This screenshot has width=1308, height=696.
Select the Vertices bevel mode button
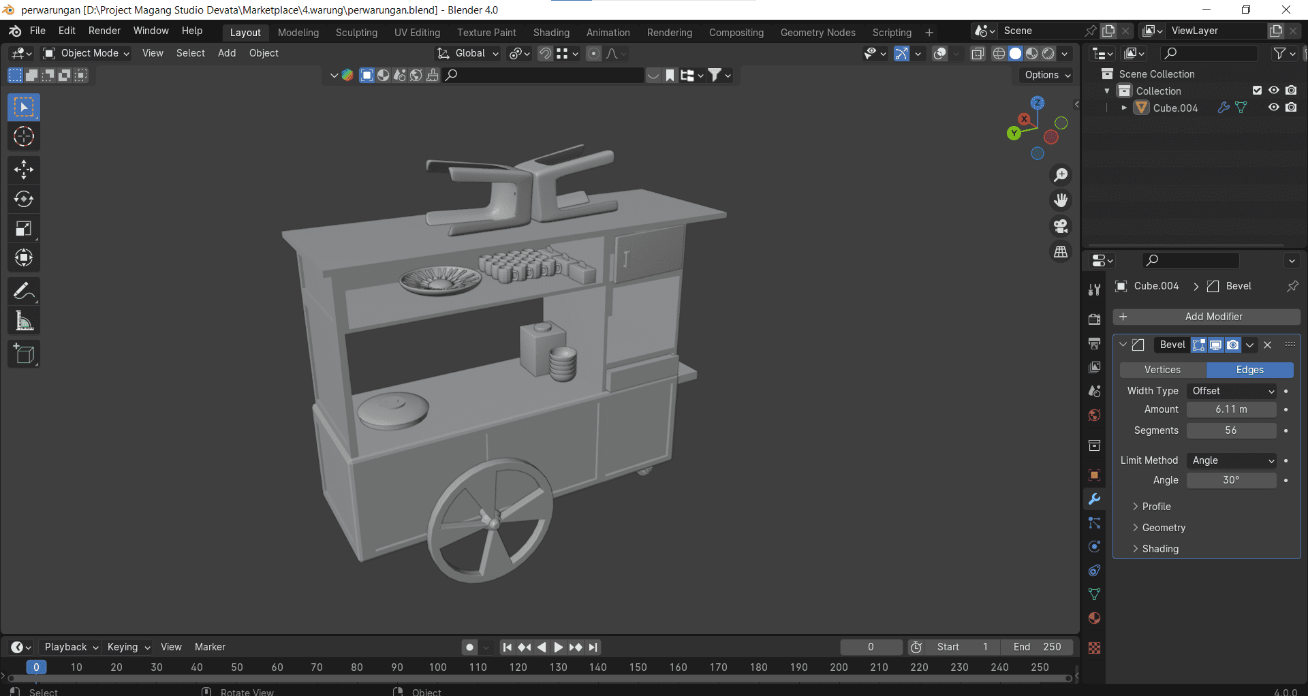click(x=1162, y=370)
